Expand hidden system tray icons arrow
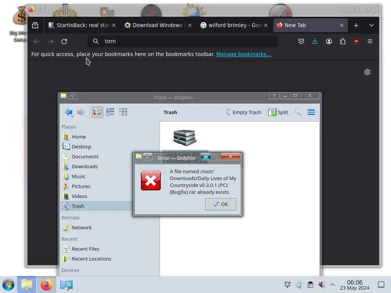Viewport: 391px width, 293px height. pos(333,285)
